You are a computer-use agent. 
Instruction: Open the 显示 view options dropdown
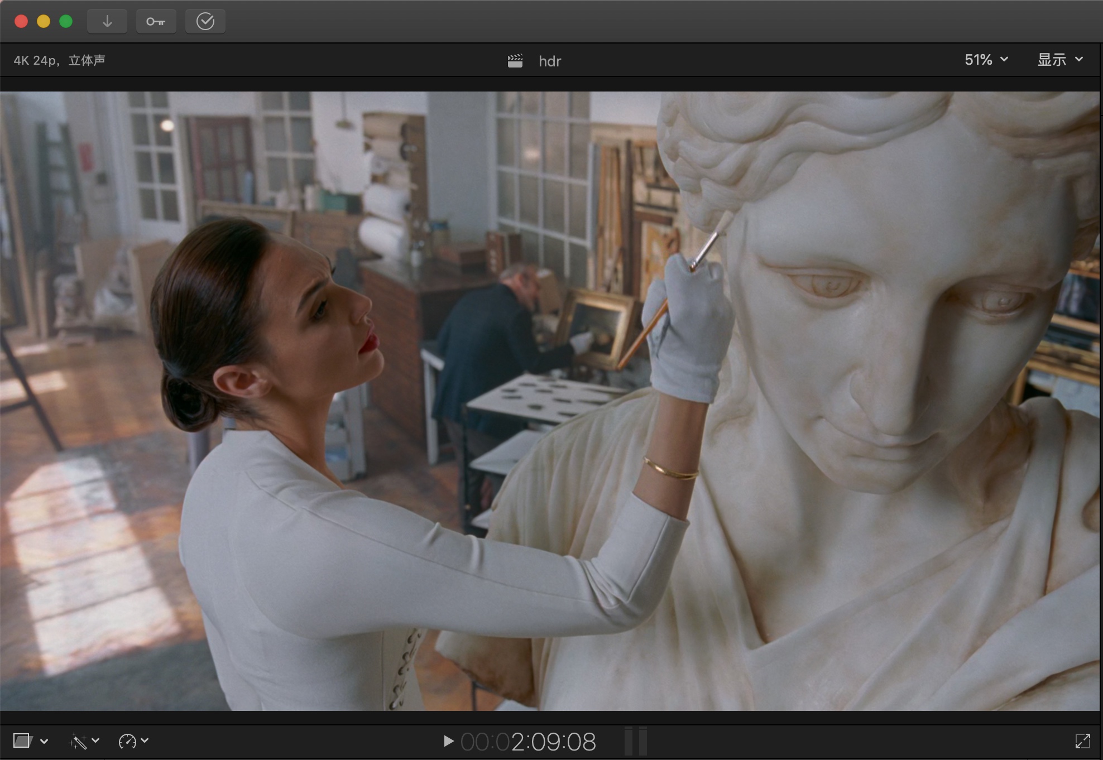(x=1059, y=60)
